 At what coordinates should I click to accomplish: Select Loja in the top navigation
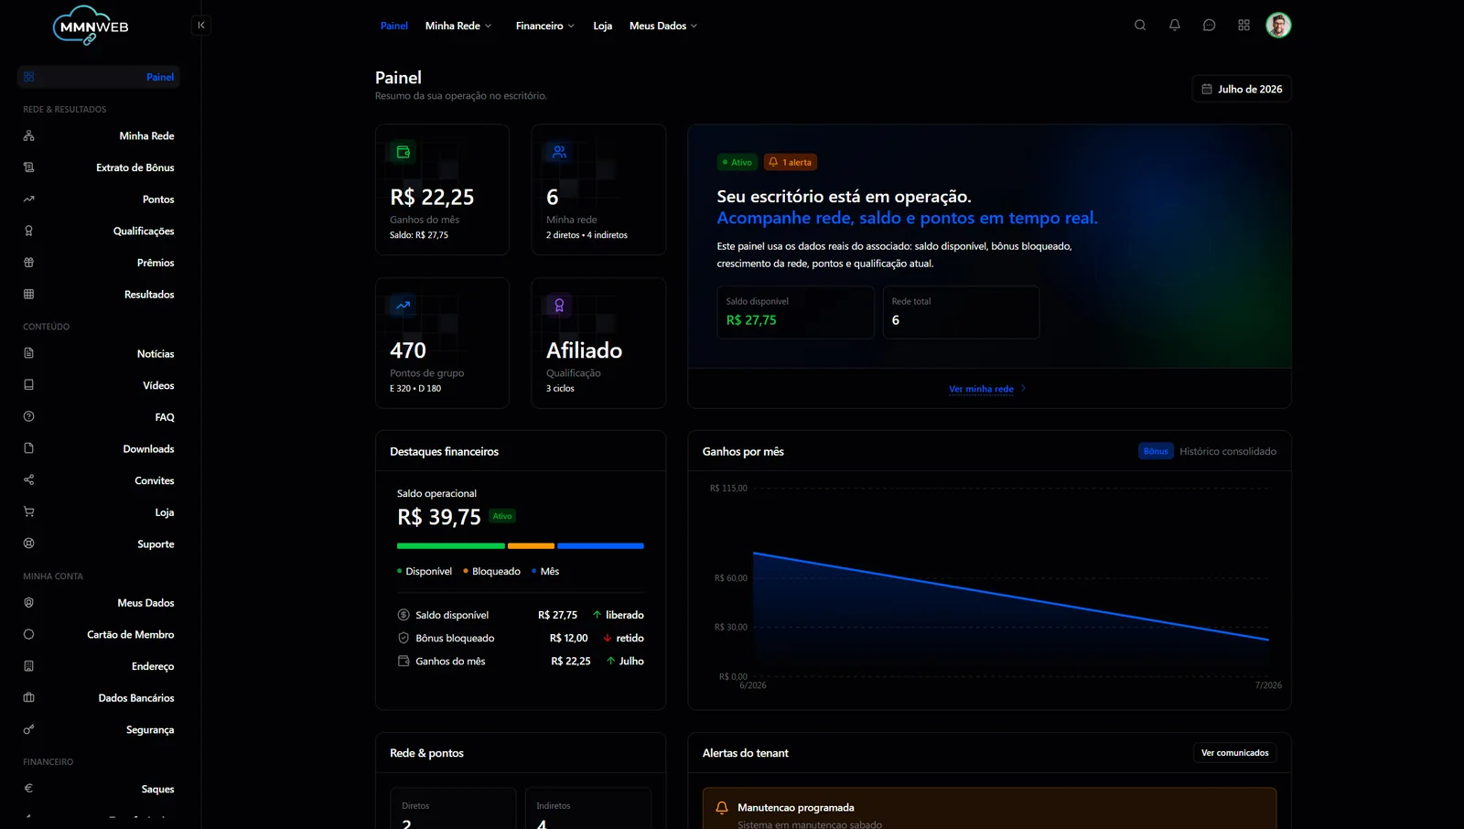pos(602,26)
